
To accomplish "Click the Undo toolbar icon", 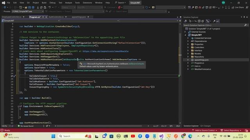I will coord(50,7).
